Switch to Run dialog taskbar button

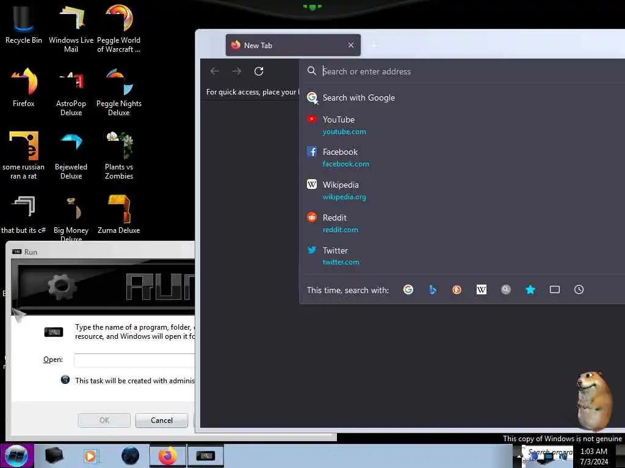(x=205, y=456)
